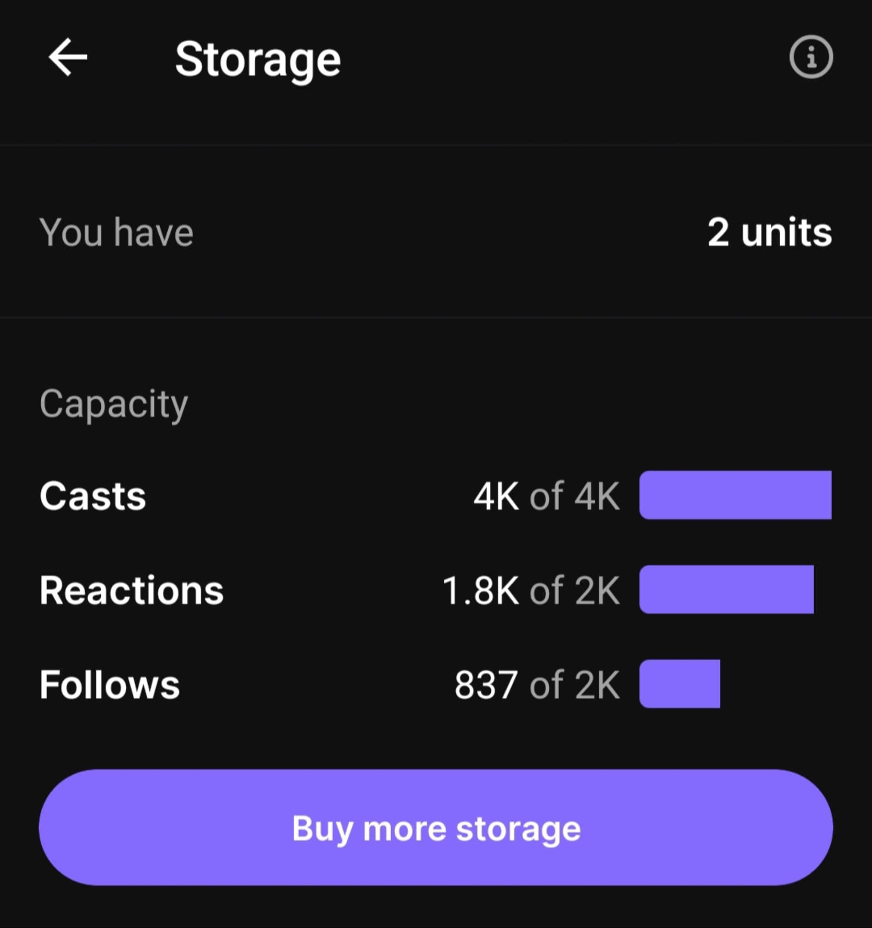The image size is (872, 928).
Task: Click the full Casts capacity bar
Action: [735, 495]
